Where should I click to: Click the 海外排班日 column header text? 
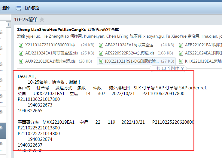point(119,88)
